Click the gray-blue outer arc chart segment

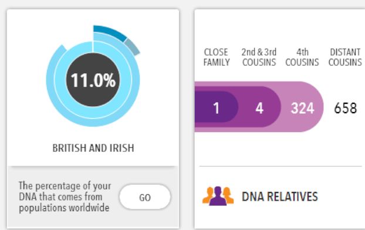click(133, 47)
